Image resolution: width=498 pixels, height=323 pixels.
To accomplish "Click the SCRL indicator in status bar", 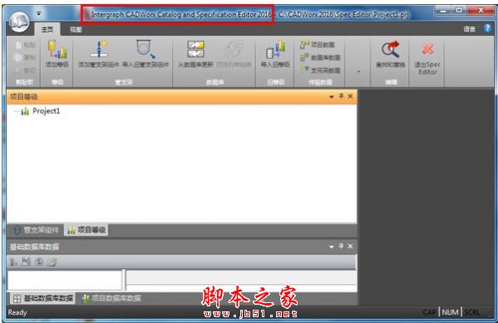I will point(472,312).
